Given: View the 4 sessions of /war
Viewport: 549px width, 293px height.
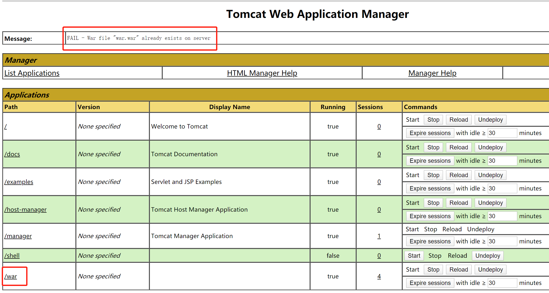Looking at the screenshot, I should (x=379, y=276).
